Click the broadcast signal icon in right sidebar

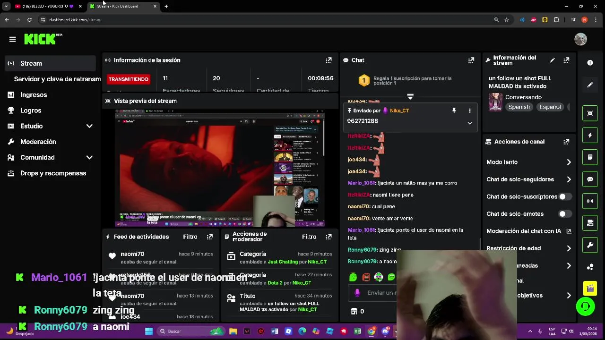[590, 201]
